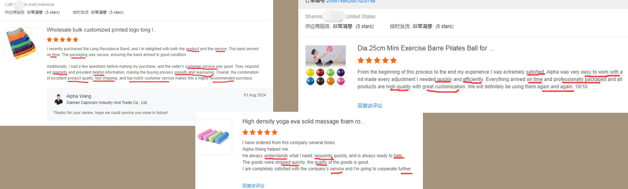628x189 pixels.
Task: Click the Pilates ball review text
Action: point(490,79)
